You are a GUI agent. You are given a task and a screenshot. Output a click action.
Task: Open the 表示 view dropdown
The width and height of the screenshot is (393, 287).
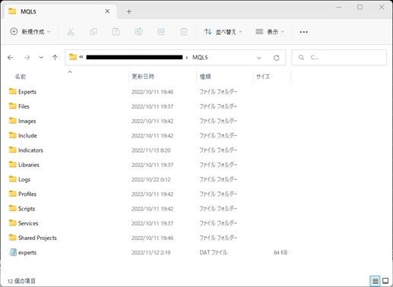click(x=270, y=32)
